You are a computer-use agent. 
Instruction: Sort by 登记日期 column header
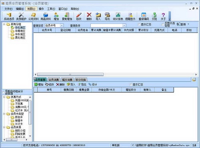[66, 30]
